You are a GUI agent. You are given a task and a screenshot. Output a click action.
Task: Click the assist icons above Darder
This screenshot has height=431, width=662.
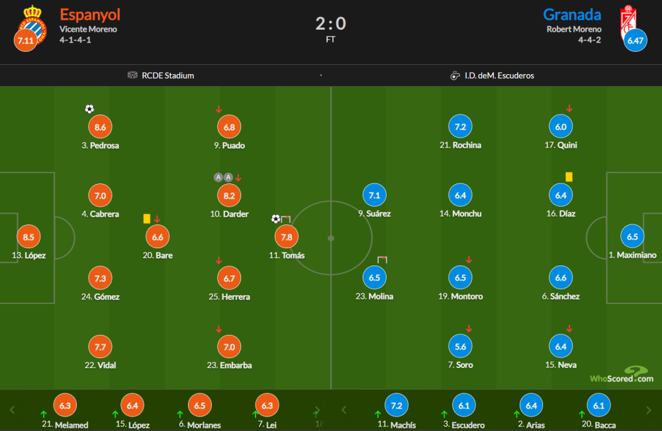223,177
